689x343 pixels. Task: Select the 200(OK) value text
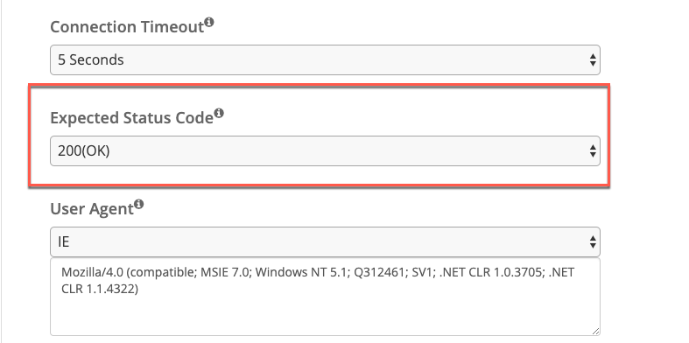coord(83,151)
